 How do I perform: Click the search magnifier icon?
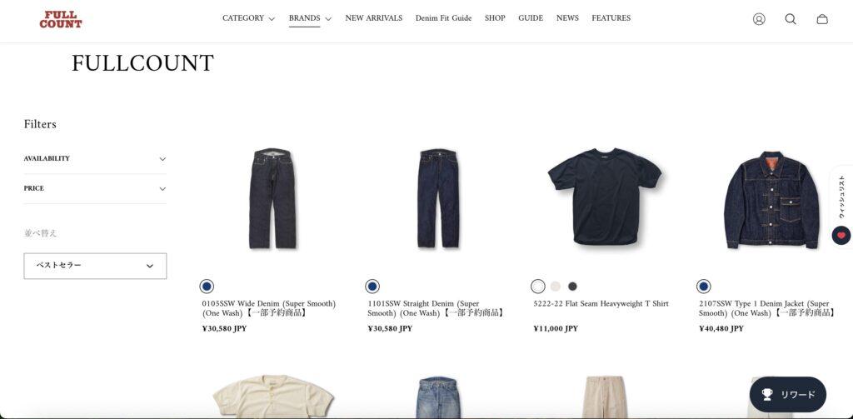click(x=791, y=19)
